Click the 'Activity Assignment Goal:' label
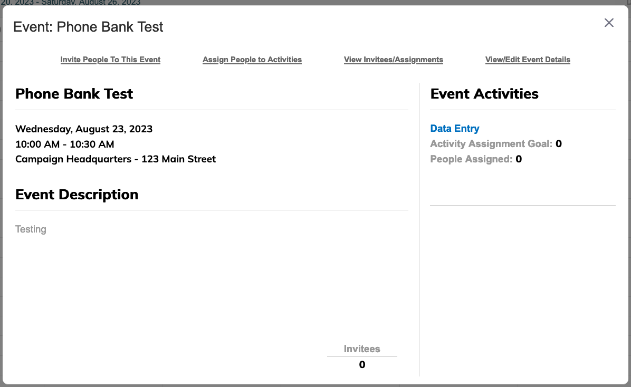This screenshot has width=631, height=387. 491,144
